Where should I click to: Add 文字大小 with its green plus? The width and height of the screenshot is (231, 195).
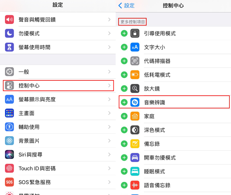tap(124, 47)
